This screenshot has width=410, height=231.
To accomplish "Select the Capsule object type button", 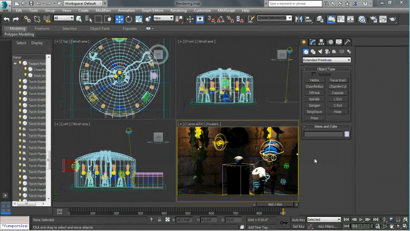I will coord(338,93).
